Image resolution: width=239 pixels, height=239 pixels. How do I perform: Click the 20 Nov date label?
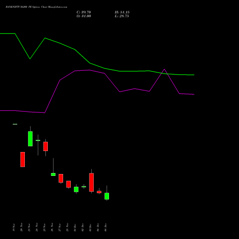[22, 228]
